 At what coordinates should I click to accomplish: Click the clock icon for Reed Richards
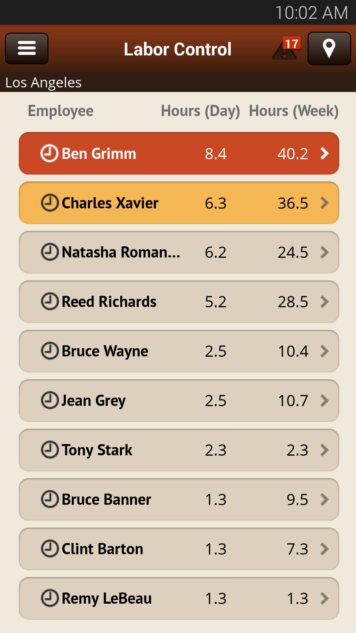[x=49, y=301]
